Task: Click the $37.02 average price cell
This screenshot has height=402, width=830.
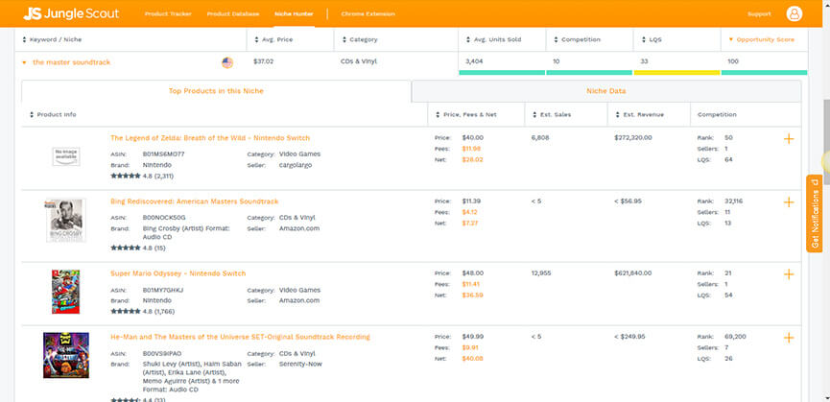Action: (x=264, y=62)
